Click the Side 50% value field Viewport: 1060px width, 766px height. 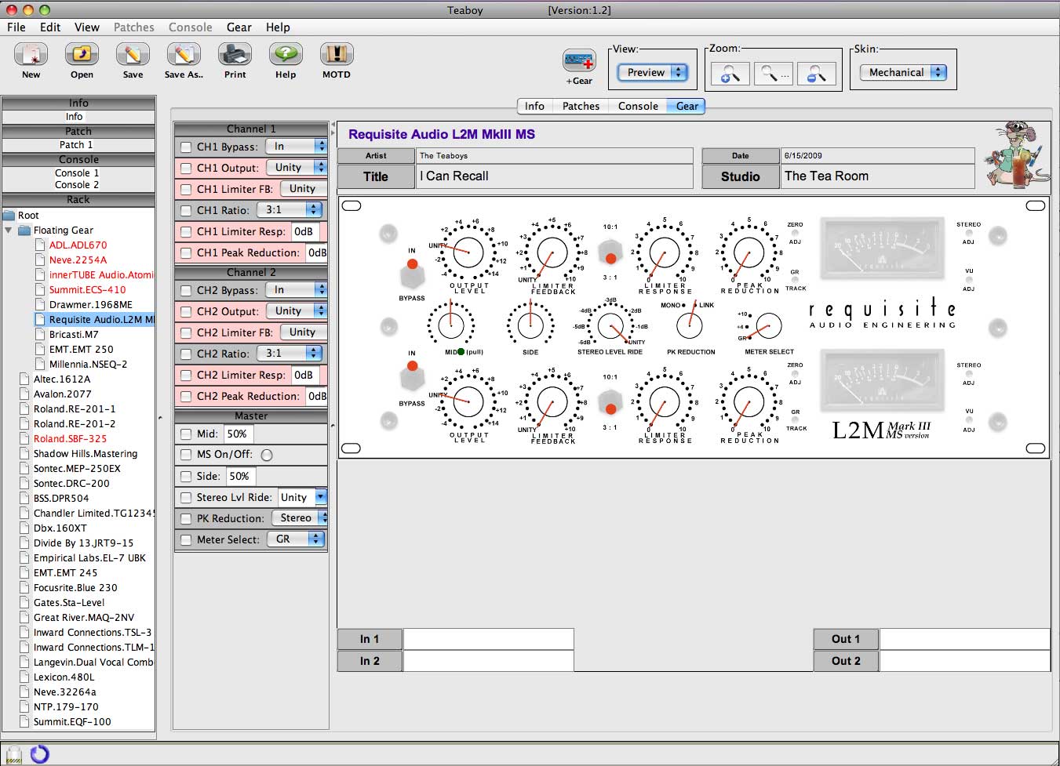click(x=239, y=476)
